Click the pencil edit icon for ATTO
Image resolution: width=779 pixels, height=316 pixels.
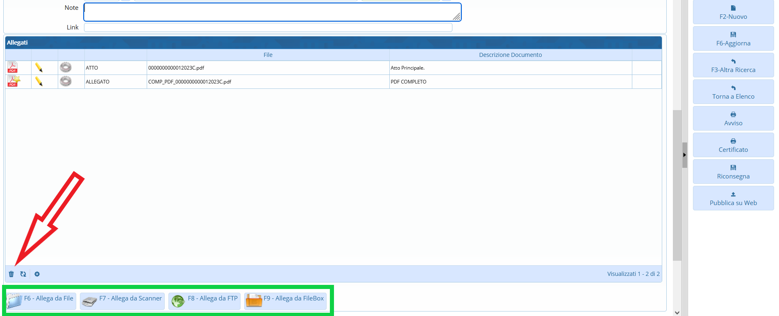point(39,68)
